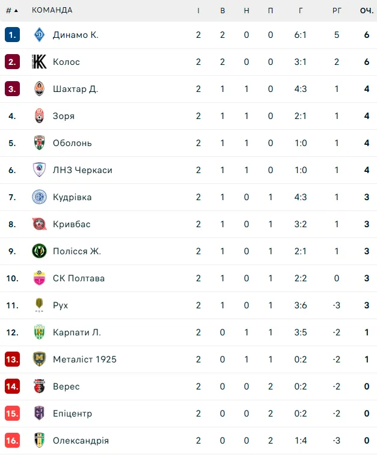Click the Кудрівка round blue emblem
Viewport: 377px width, 455px height.
(39, 197)
